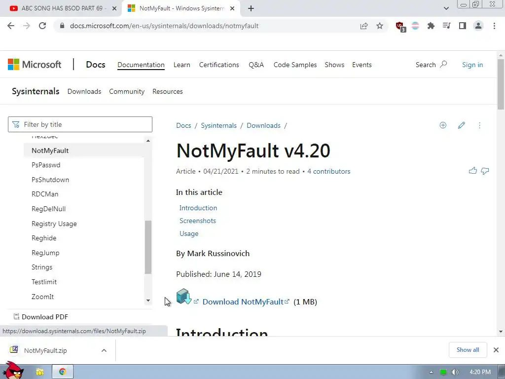Click the Filter by title input
This screenshot has height=379, width=505.
tap(80, 124)
